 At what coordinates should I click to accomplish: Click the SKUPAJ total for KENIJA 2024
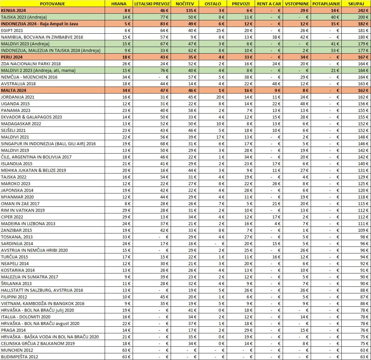click(x=356, y=10)
